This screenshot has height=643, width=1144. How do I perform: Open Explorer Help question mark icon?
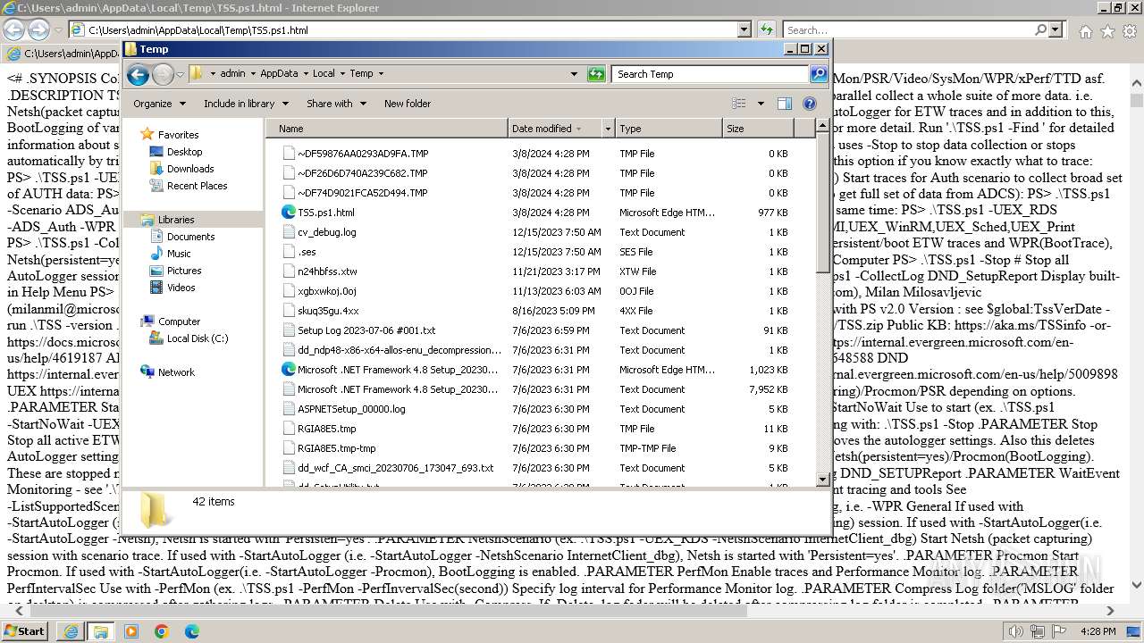(x=810, y=104)
